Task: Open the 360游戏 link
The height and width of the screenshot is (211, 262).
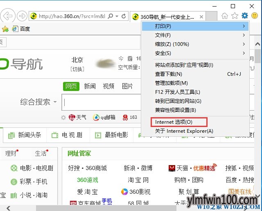Action: (x=88, y=180)
